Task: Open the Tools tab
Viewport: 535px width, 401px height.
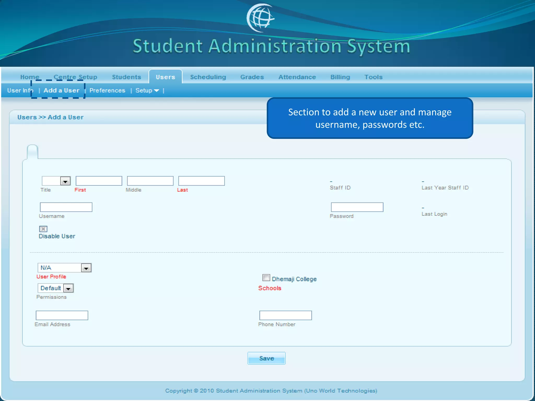Action: click(373, 77)
